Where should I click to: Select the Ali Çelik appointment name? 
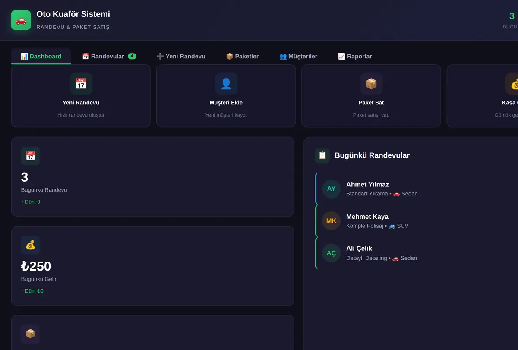pyautogui.click(x=359, y=249)
